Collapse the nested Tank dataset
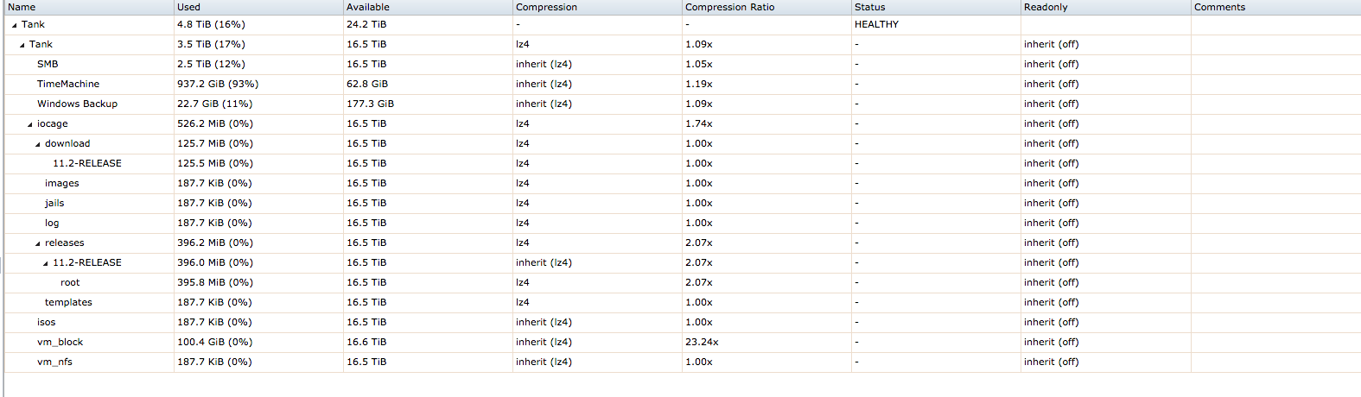The width and height of the screenshot is (1361, 397). pyautogui.click(x=22, y=45)
